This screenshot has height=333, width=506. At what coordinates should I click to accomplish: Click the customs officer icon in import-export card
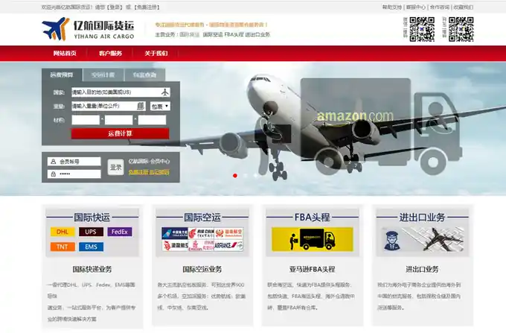pyautogui.click(x=391, y=241)
